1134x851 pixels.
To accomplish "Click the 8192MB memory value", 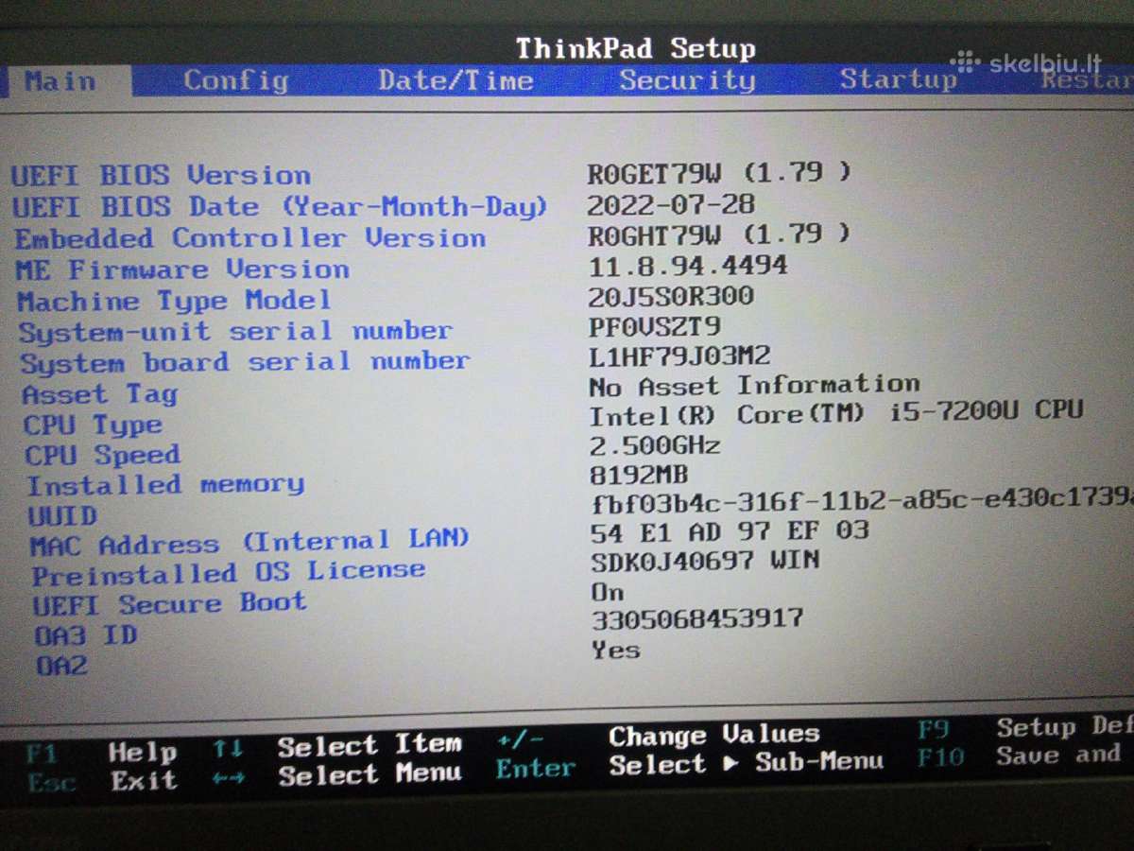I will (640, 475).
